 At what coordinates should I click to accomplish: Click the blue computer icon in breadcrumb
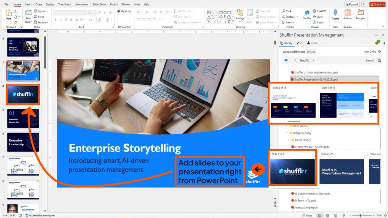(286, 60)
